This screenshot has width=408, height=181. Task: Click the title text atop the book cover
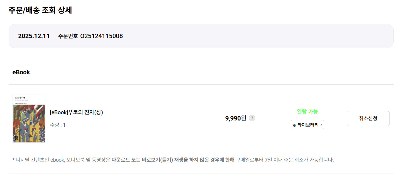[21, 98]
